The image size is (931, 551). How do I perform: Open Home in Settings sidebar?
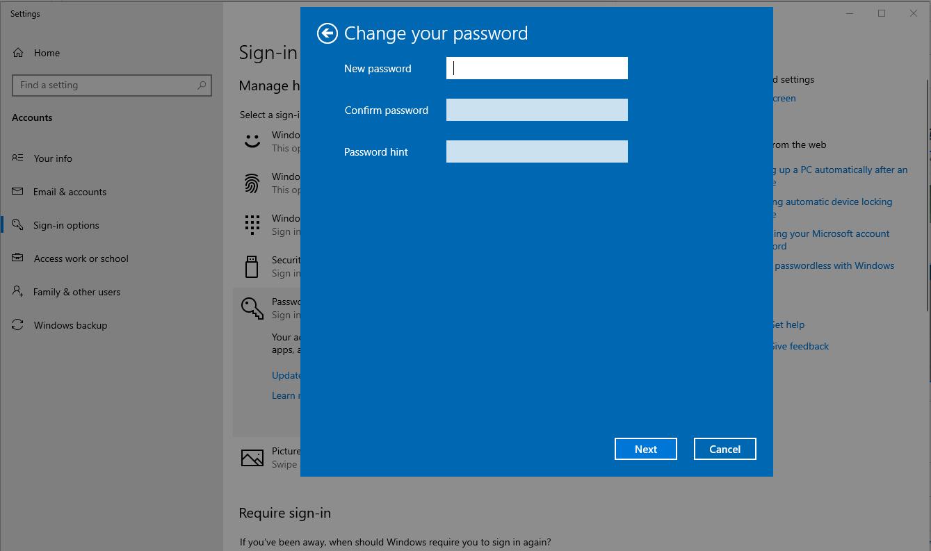47,53
